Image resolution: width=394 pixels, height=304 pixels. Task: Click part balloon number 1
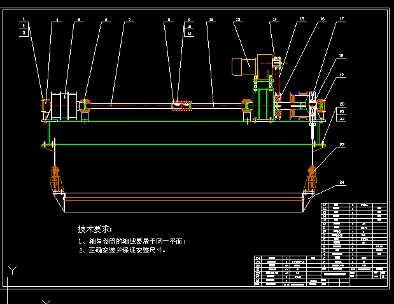point(24,20)
